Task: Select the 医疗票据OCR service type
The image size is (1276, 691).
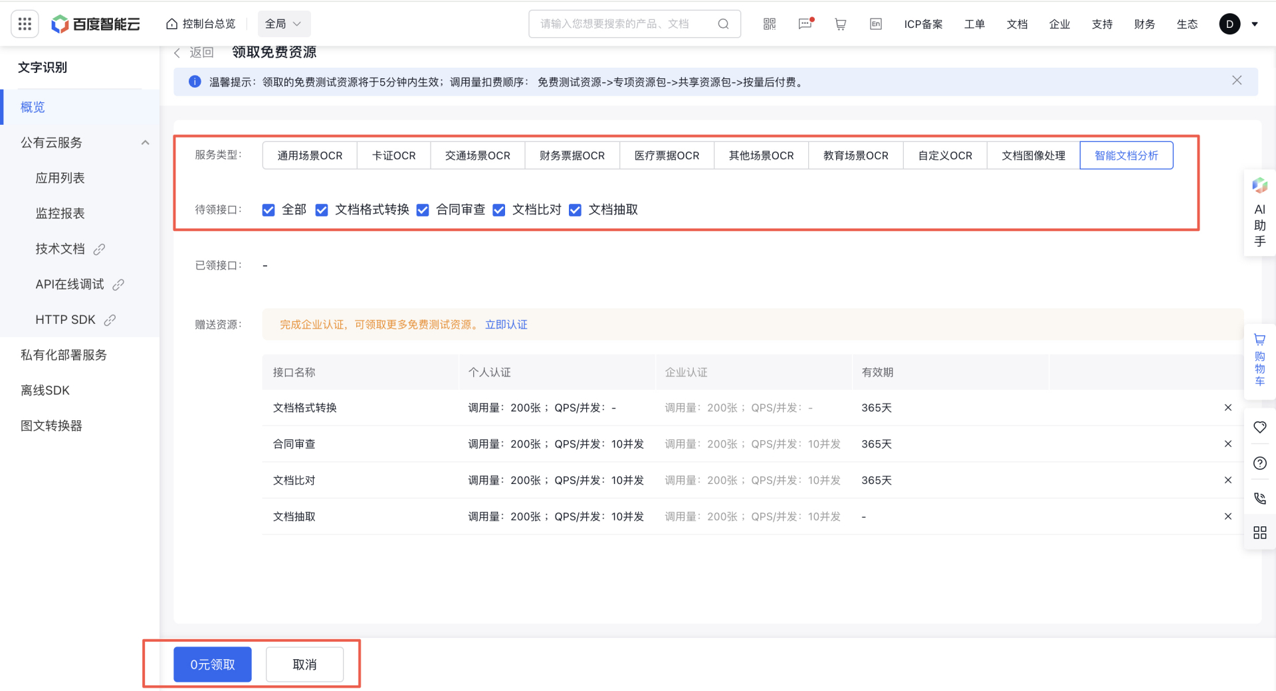Action: click(x=667, y=155)
